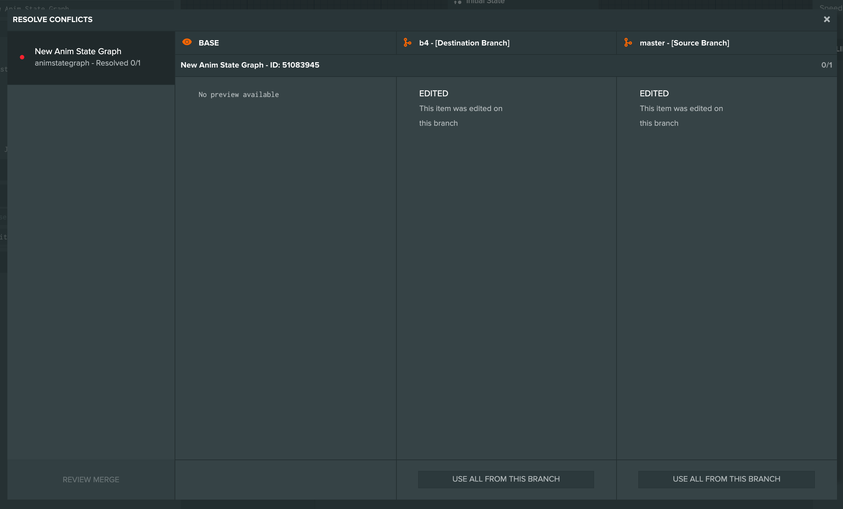Click the REVIEW MERGE button
The image size is (843, 509).
[90, 479]
